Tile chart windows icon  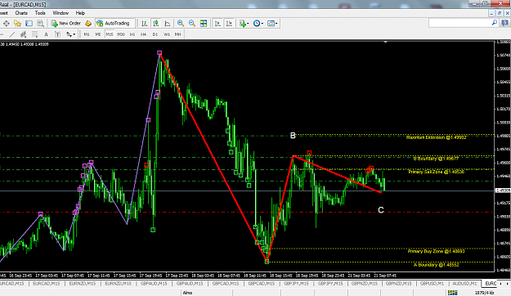click(x=204, y=24)
